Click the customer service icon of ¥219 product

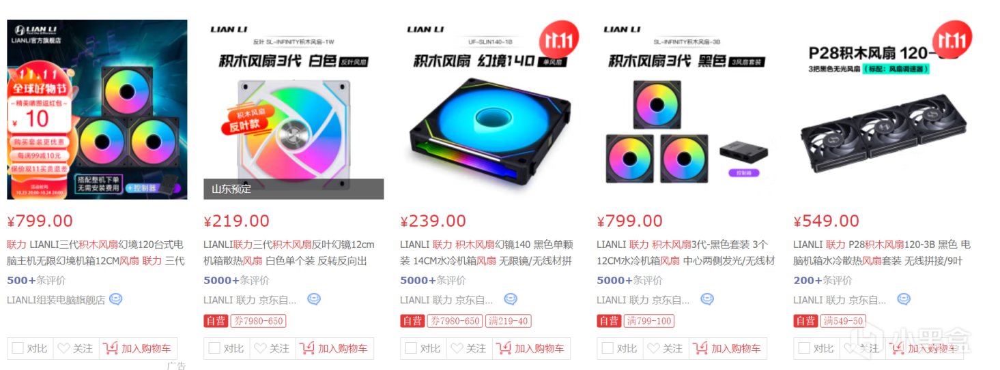click(x=313, y=299)
